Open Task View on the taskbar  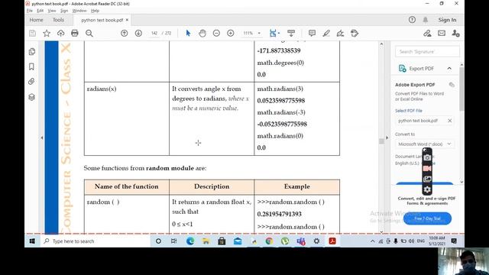click(173, 241)
